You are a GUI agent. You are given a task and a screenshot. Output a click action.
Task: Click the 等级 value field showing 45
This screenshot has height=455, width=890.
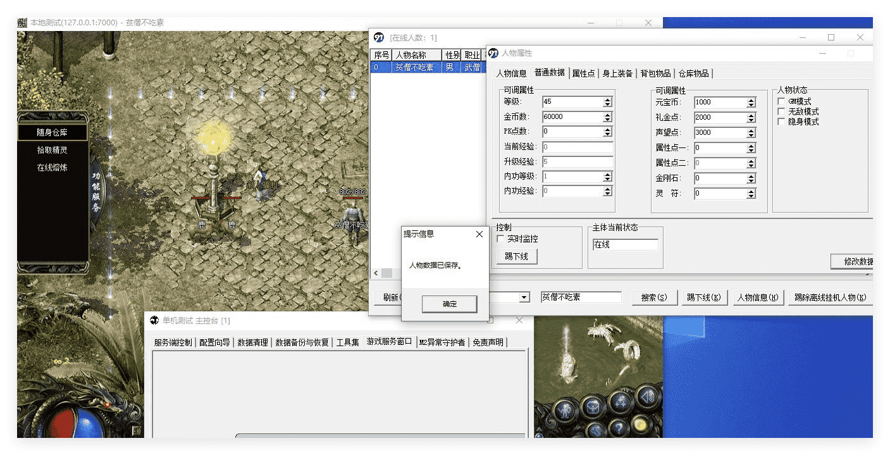[x=572, y=102]
